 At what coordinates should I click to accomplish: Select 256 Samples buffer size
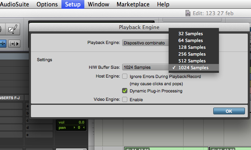pos(194,54)
